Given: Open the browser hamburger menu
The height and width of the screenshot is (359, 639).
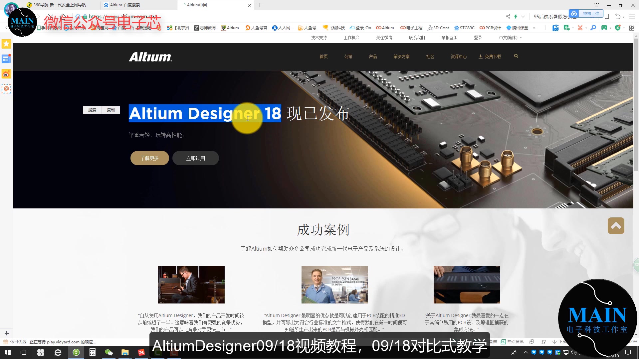Looking at the screenshot, I should coord(632,17).
